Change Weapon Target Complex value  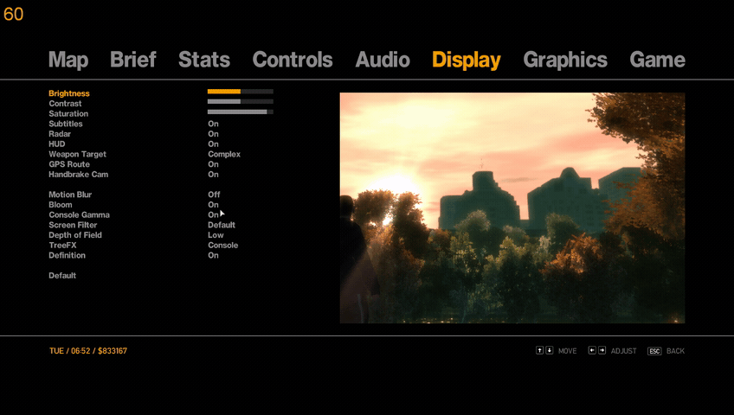pyautogui.click(x=224, y=154)
